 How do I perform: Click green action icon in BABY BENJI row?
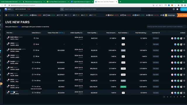coord(178,38)
